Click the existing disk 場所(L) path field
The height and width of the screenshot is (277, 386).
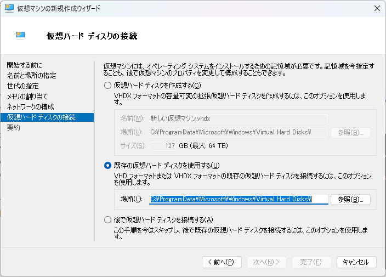[239, 199]
